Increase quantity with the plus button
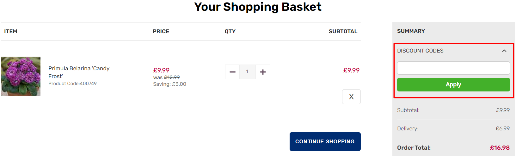The height and width of the screenshot is (156, 516). click(x=263, y=72)
